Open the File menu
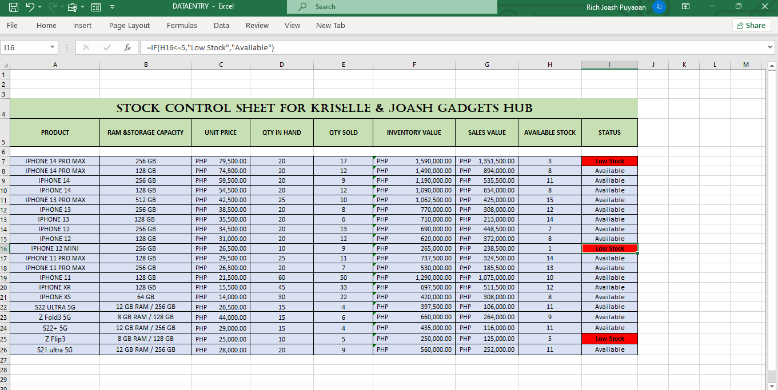The height and width of the screenshot is (390, 778). pyautogui.click(x=12, y=25)
